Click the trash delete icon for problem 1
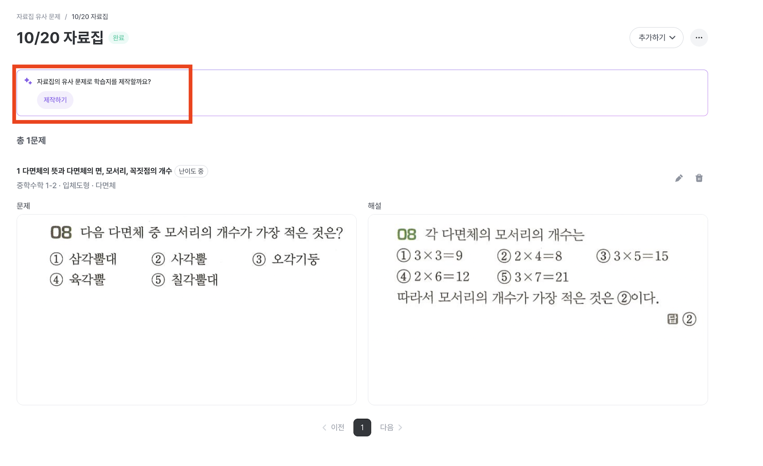763x466 pixels. coord(699,178)
